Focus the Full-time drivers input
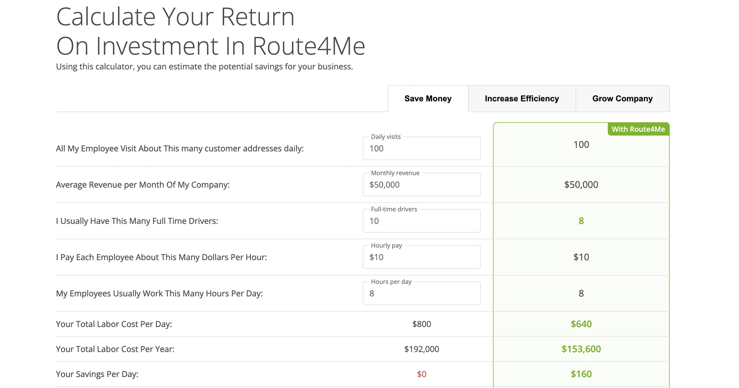739x388 pixels. tap(421, 221)
